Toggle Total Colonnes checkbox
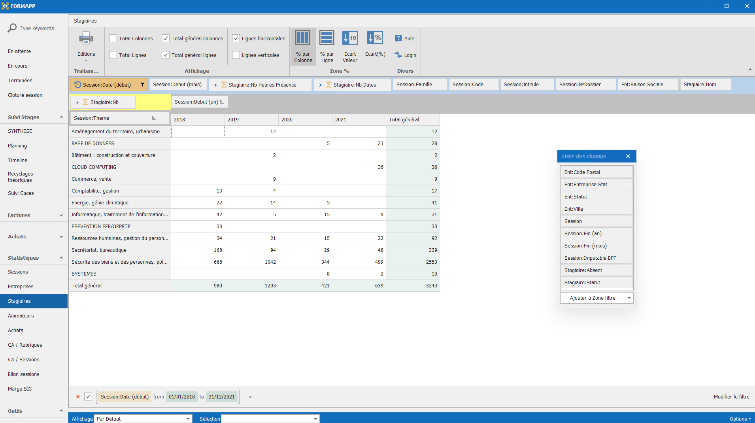Viewport: 755px width, 423px height. 113,38
